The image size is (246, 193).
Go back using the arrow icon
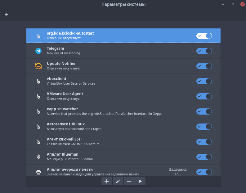(x=7, y=15)
